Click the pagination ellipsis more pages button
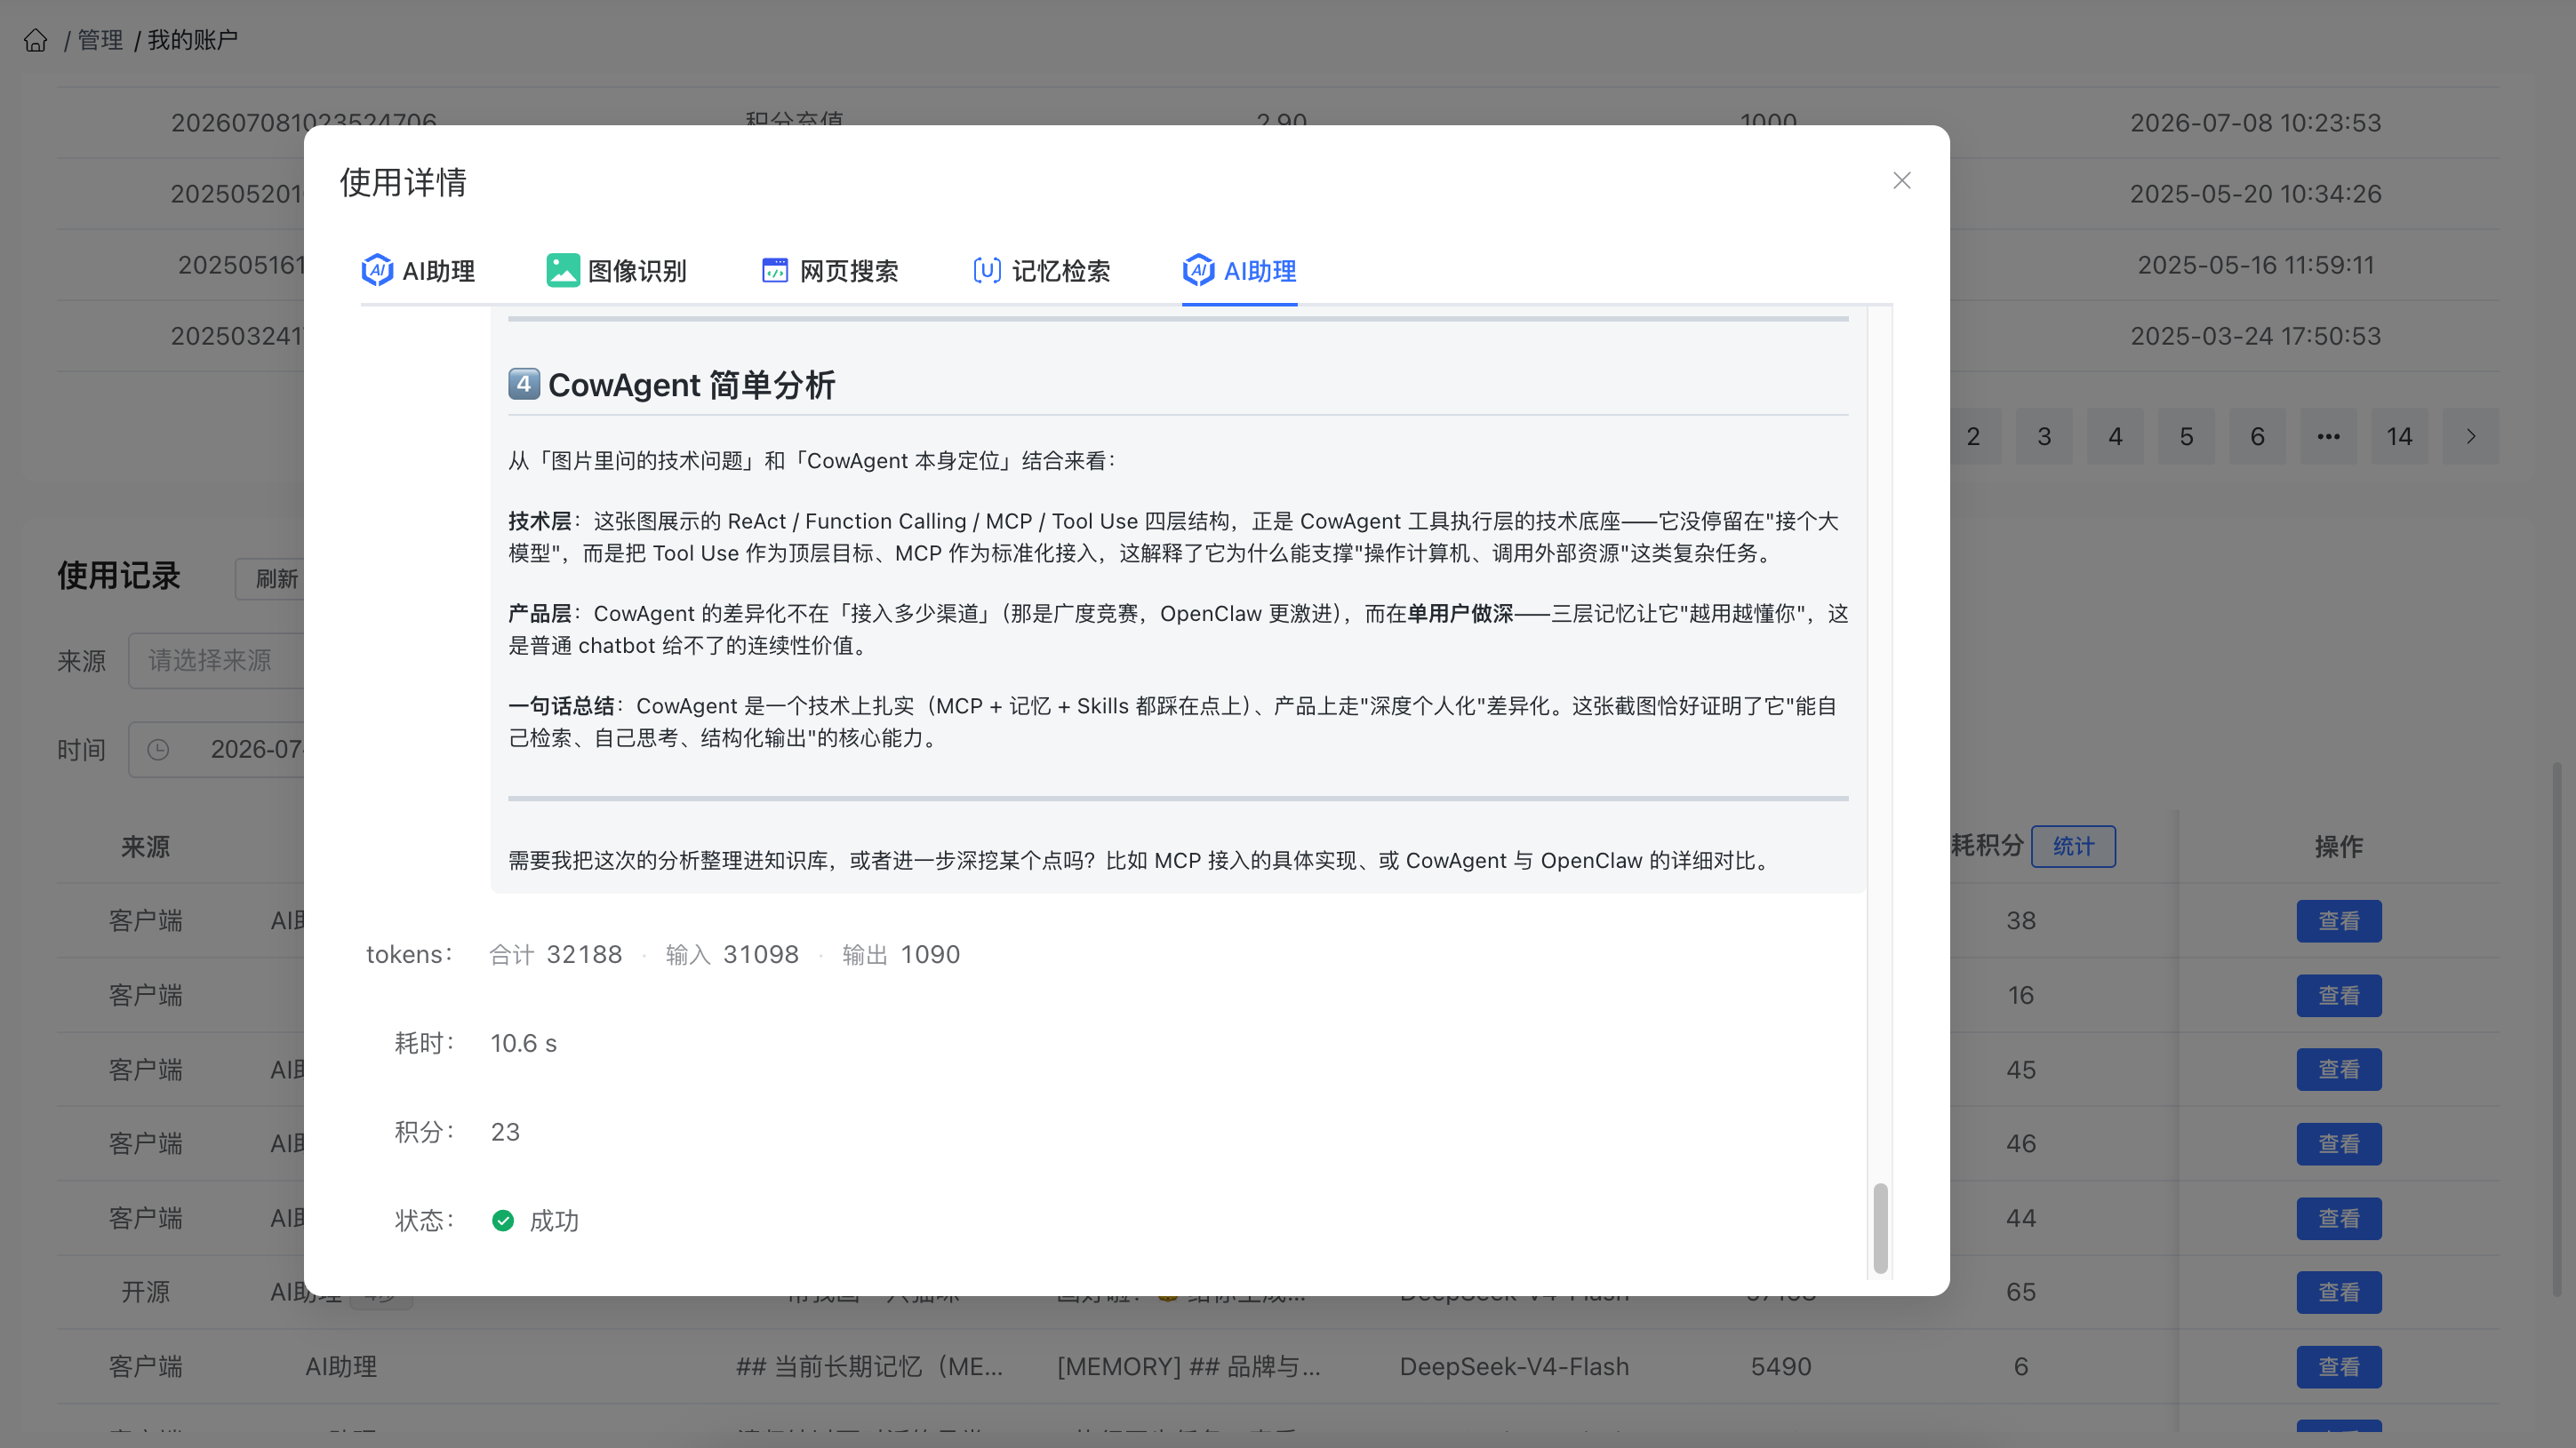This screenshot has width=2576, height=1448. point(2328,435)
